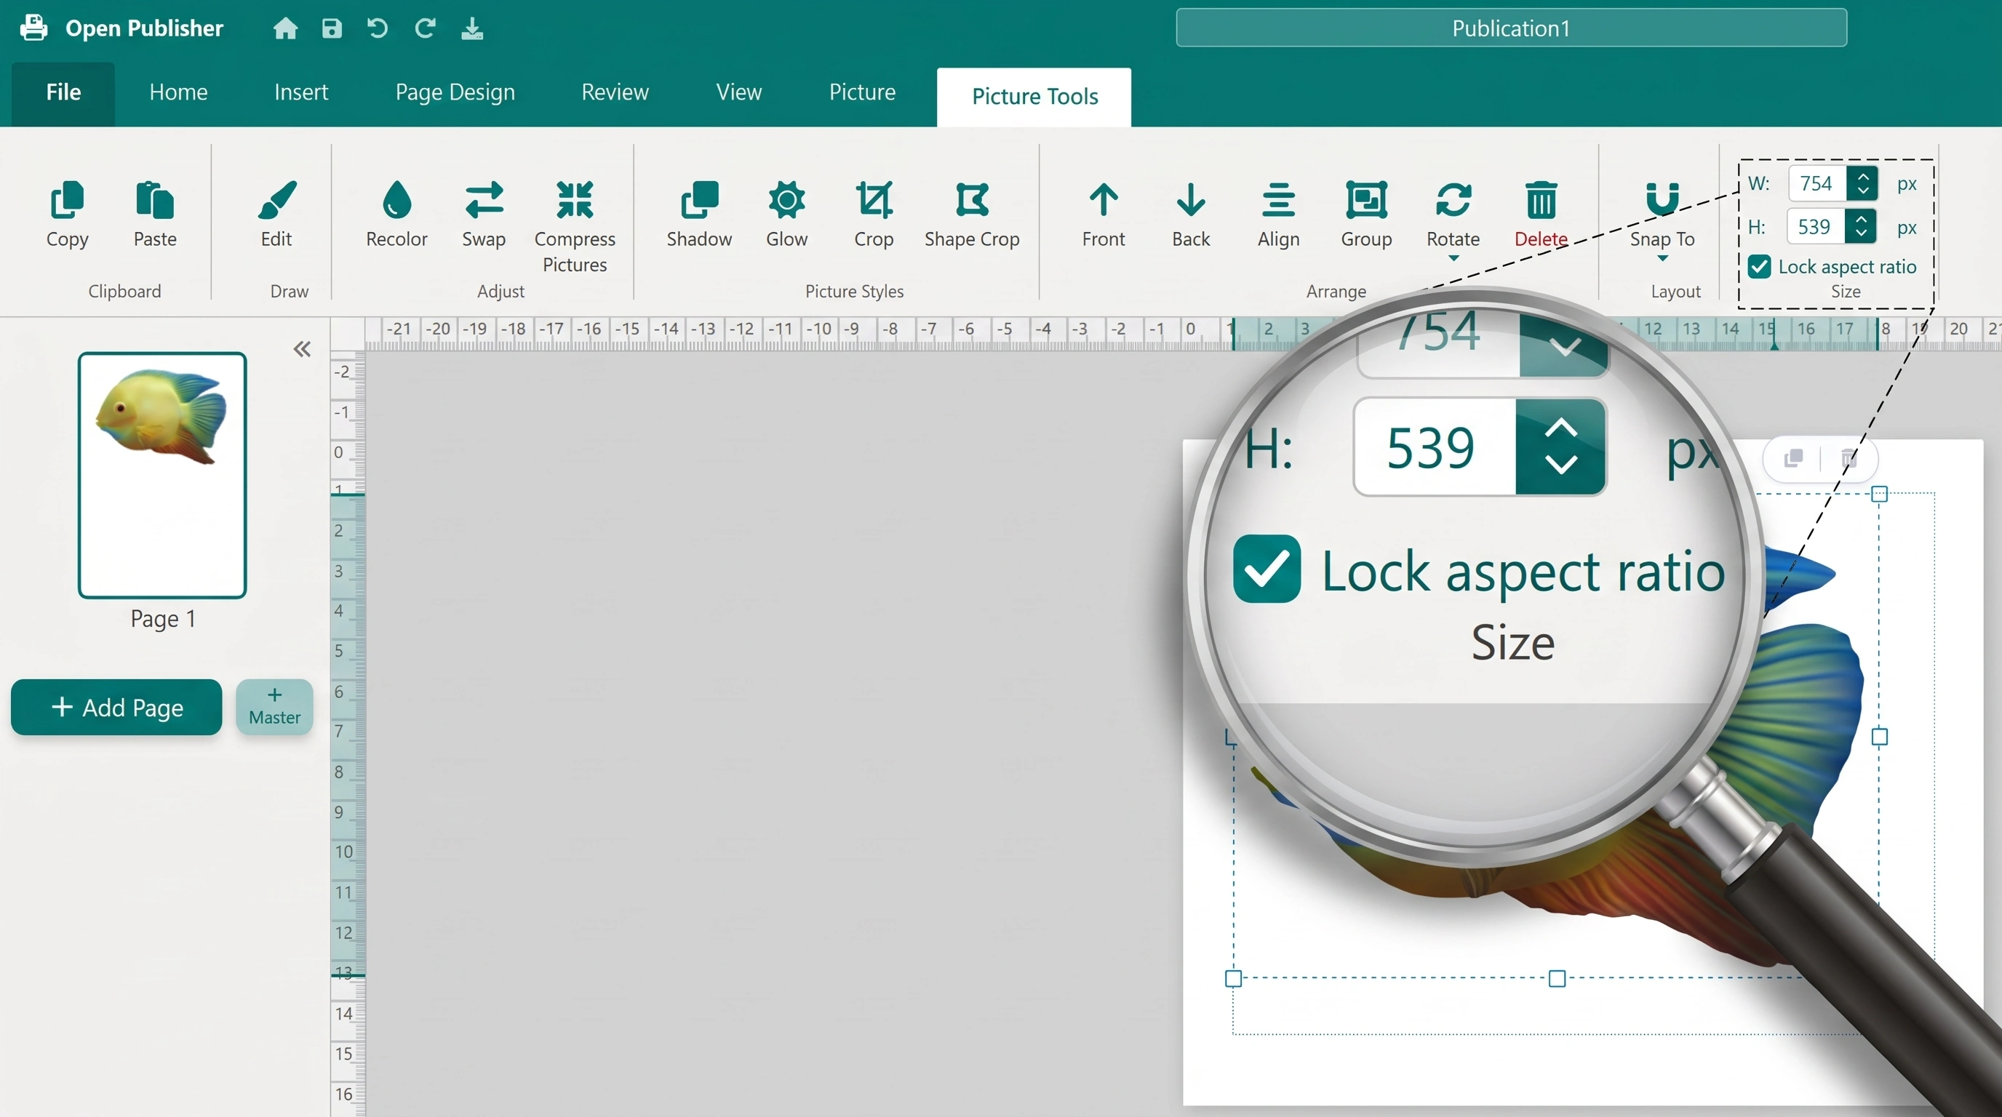Save the publication with the disk icon
Screen dimensions: 2002x1117
(332, 29)
